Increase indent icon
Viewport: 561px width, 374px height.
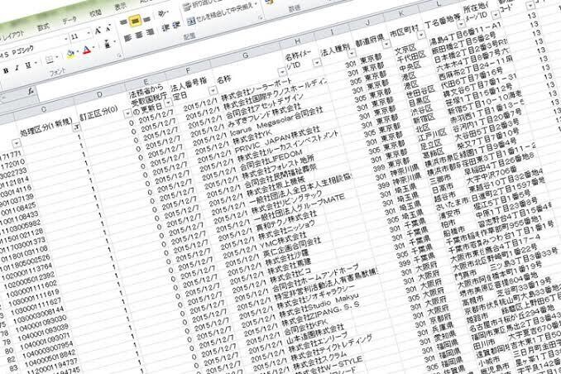pos(176,26)
